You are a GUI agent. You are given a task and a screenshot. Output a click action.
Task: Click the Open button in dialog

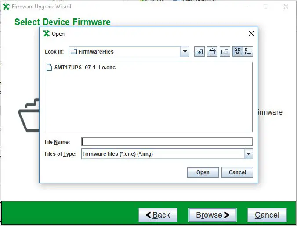pos(203,172)
